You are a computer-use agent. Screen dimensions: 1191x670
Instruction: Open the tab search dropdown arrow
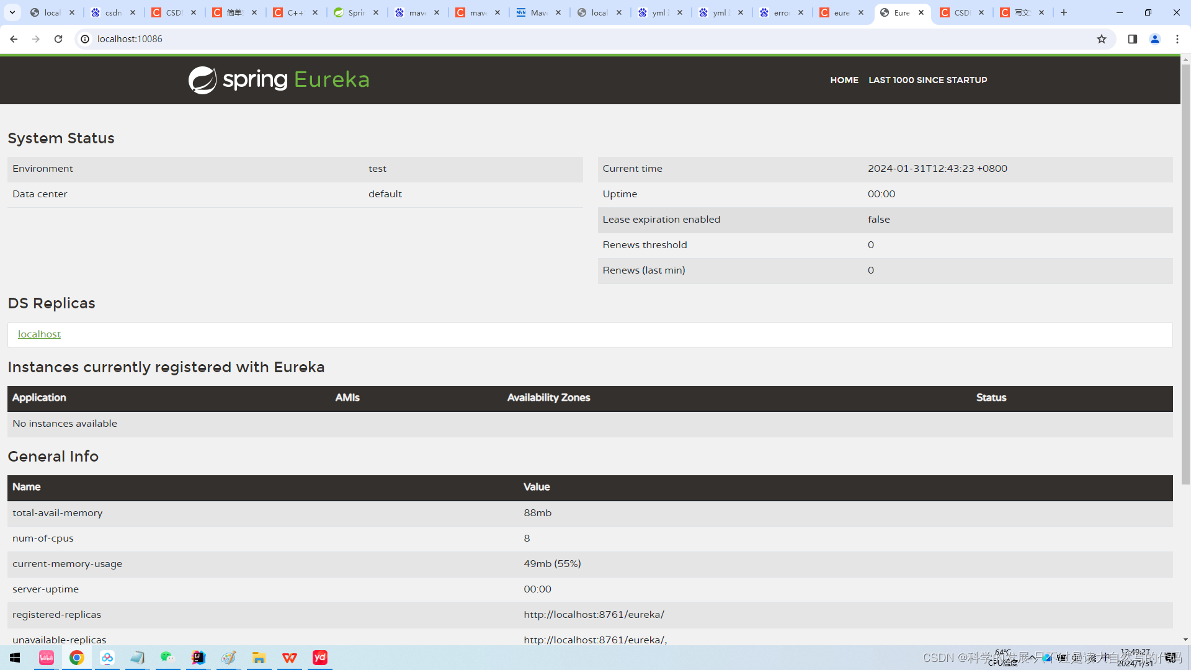[12, 12]
